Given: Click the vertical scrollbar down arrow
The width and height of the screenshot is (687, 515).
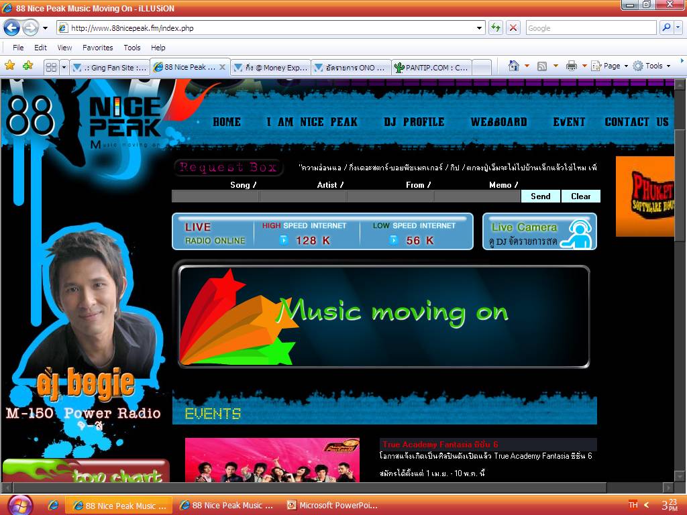Looking at the screenshot, I should click(x=680, y=476).
